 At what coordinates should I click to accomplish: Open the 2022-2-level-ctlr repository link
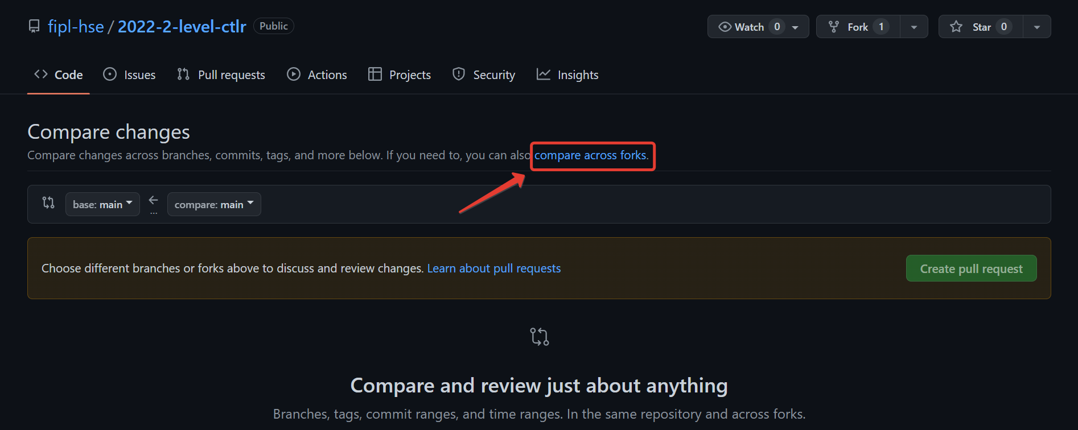pos(182,26)
